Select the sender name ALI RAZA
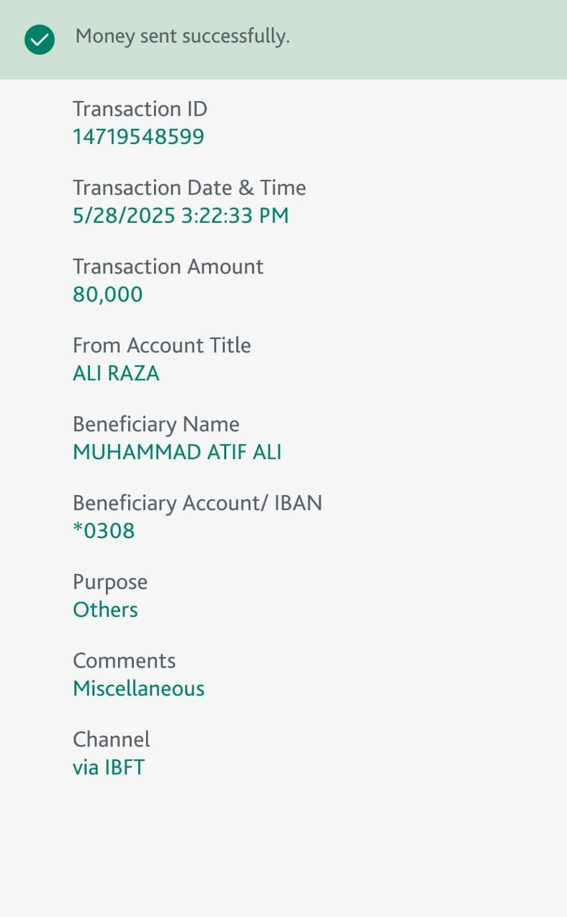567x917 pixels. point(116,373)
